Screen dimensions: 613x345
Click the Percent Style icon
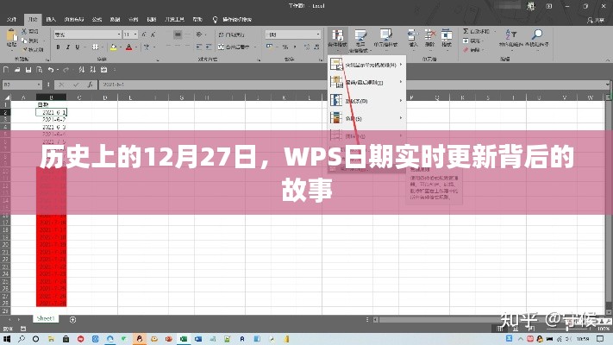click(285, 47)
